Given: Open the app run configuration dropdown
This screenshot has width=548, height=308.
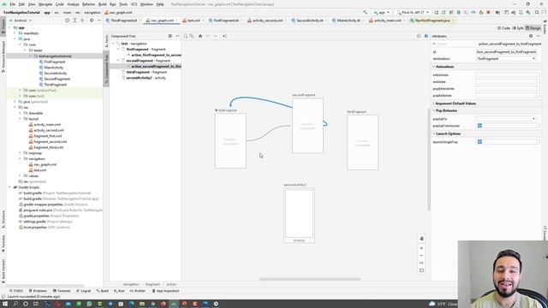Looking at the screenshot, I should [381, 12].
